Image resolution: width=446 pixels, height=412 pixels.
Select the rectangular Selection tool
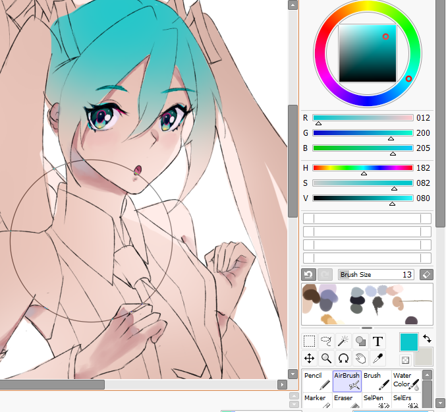pos(309,341)
